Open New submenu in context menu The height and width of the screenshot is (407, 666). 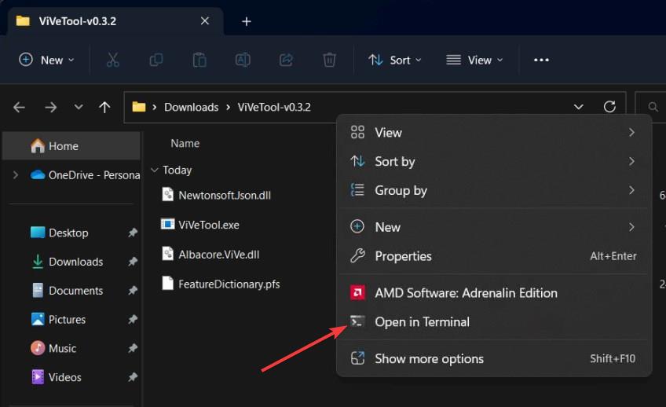click(x=493, y=227)
